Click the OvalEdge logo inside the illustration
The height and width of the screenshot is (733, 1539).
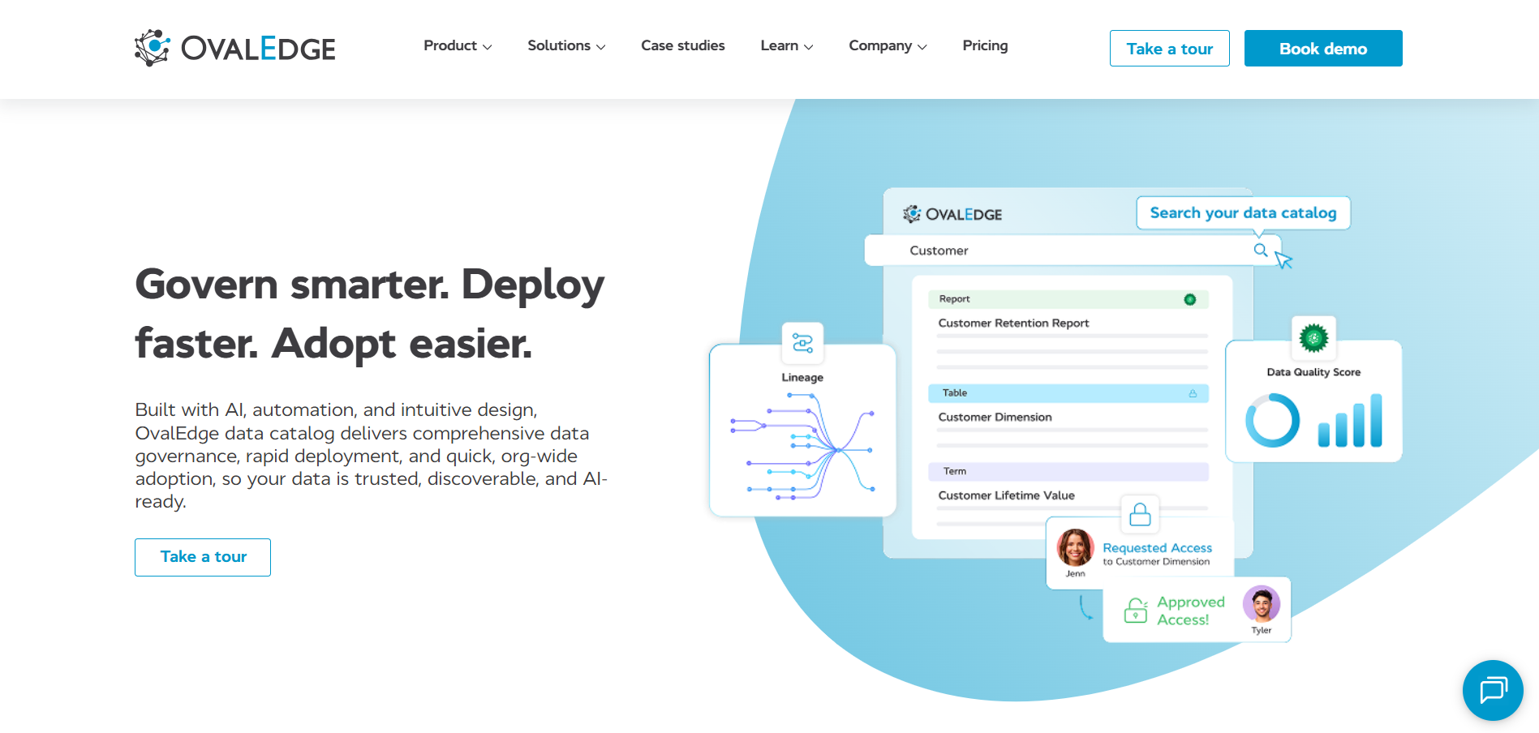coord(952,214)
